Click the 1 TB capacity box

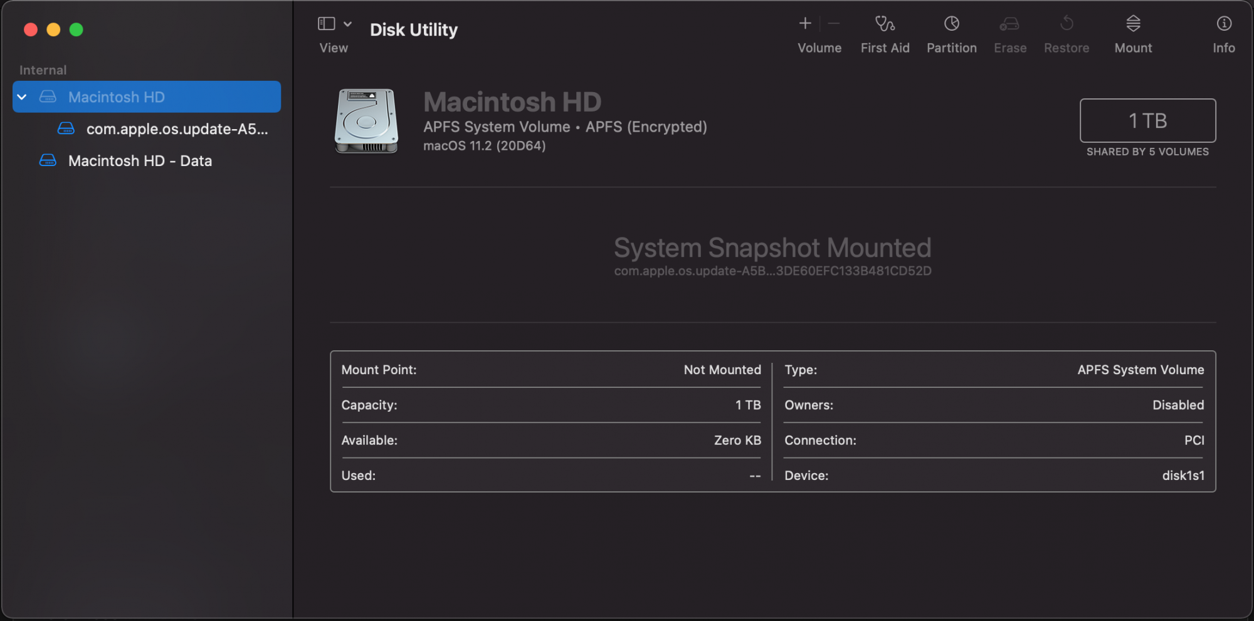tap(1147, 120)
